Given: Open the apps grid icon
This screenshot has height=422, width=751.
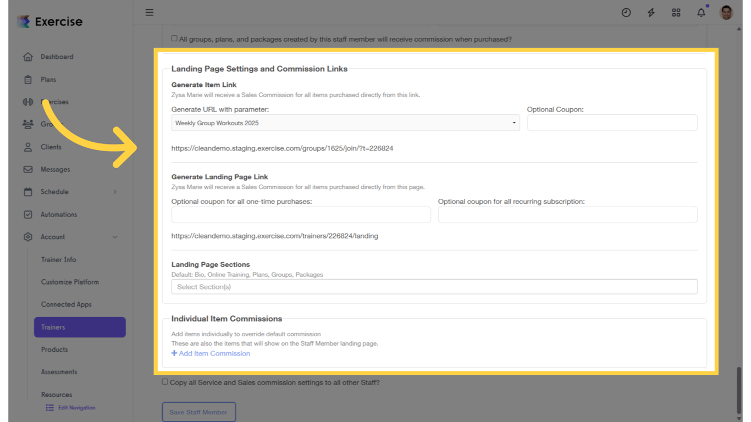Looking at the screenshot, I should 676,12.
